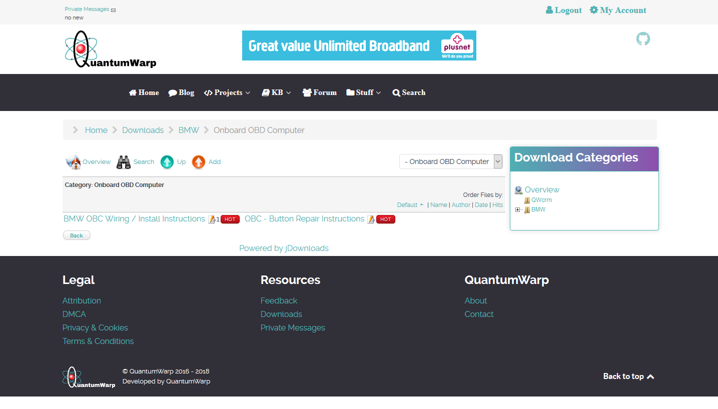Open the Onboard OBD Computer category dropdown
Screen dimensions: 718x409
click(450, 161)
